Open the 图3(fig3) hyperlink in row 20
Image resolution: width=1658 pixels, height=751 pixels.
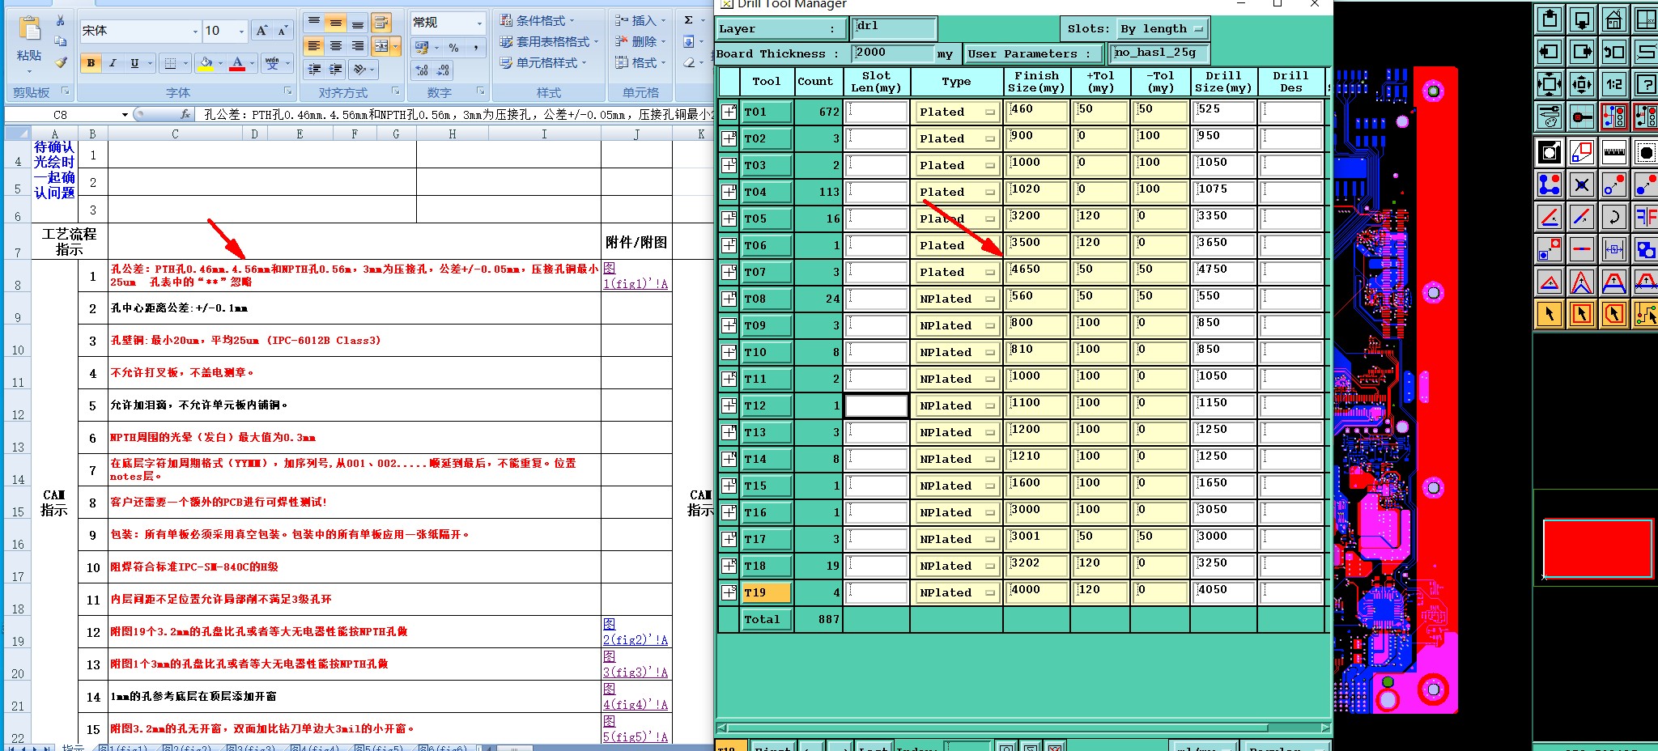coord(636,664)
